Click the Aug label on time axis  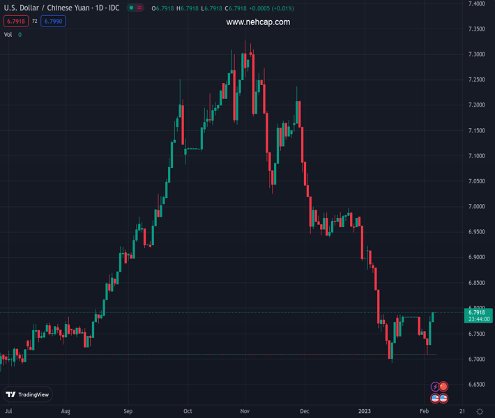66,411
